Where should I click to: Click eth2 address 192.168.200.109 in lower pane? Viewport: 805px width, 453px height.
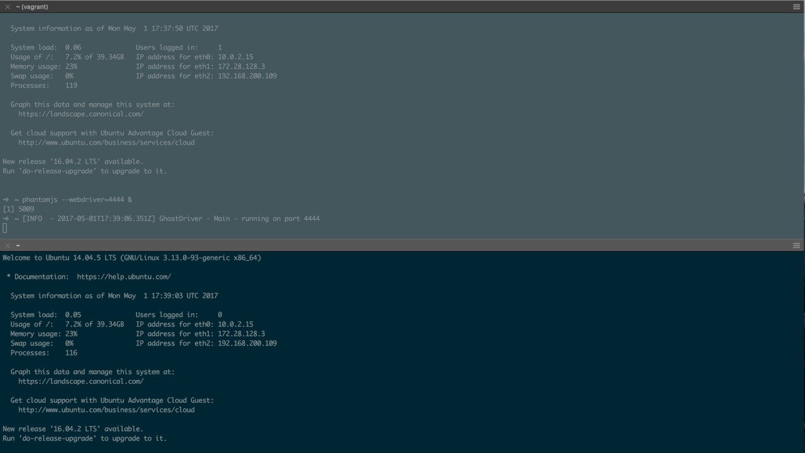point(247,344)
